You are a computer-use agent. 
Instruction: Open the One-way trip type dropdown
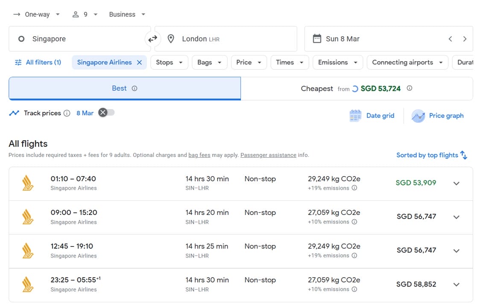37,14
